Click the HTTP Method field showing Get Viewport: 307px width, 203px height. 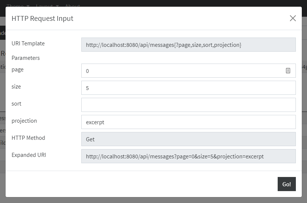tap(188, 139)
